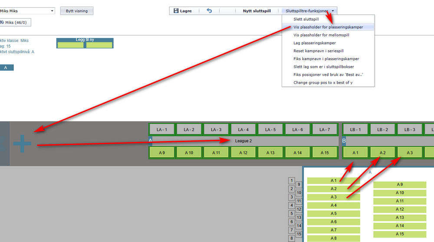Click the A 15 team in the white list

[x=400, y=234]
